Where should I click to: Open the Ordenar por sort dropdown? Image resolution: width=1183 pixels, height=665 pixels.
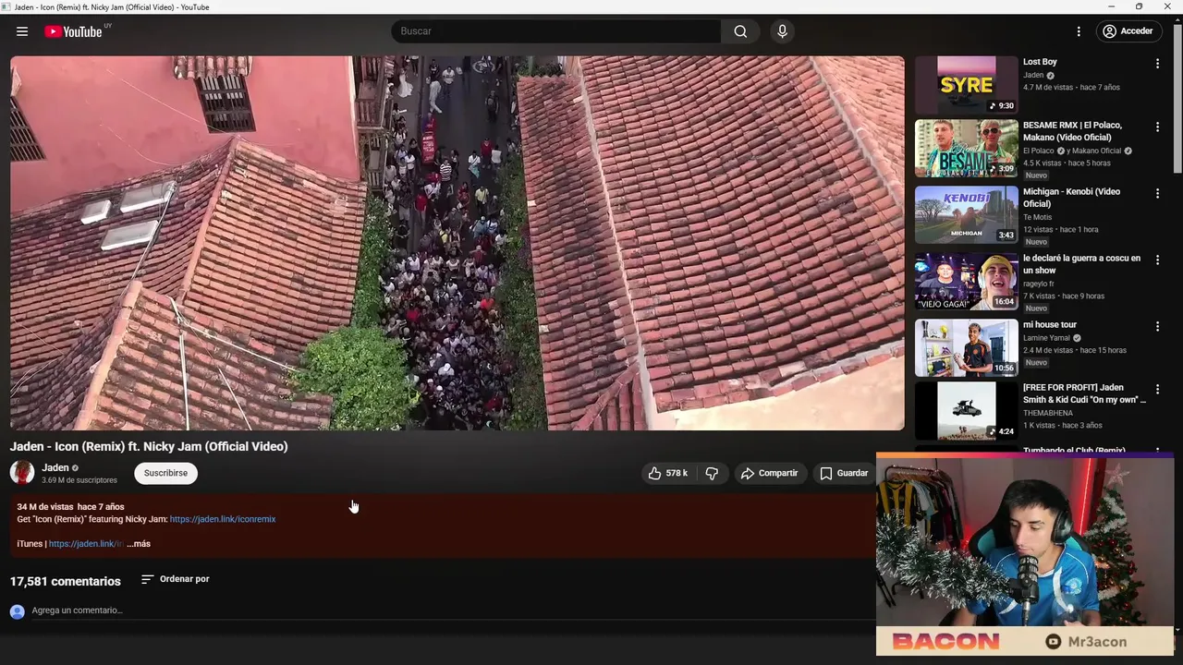click(x=176, y=579)
